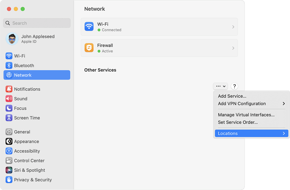
Task: Open John Appleseed Apple ID profile
Action: (37, 39)
